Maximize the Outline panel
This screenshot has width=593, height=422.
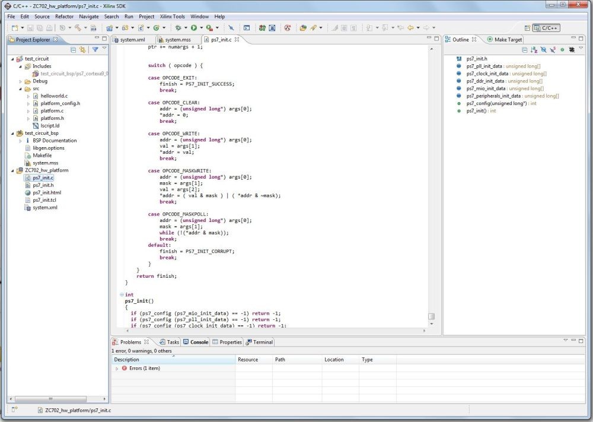pos(581,38)
